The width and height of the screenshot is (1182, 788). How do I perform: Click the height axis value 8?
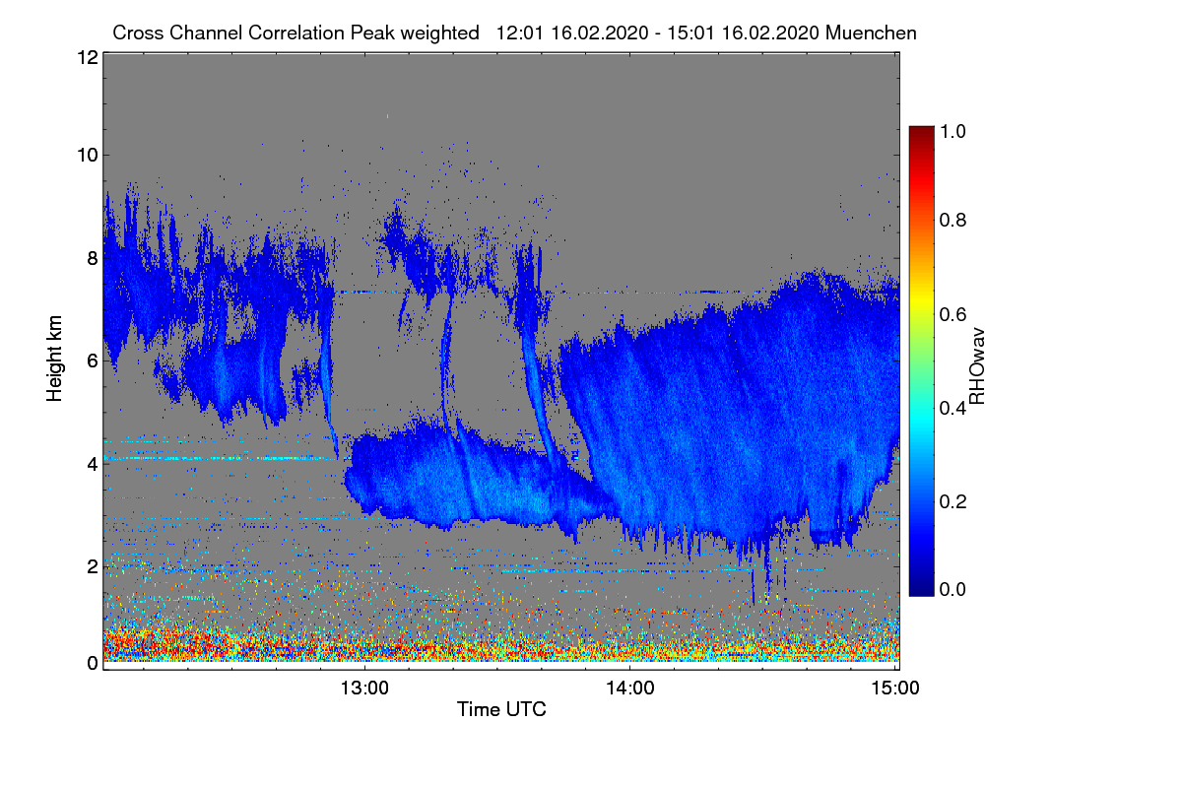coord(91,258)
